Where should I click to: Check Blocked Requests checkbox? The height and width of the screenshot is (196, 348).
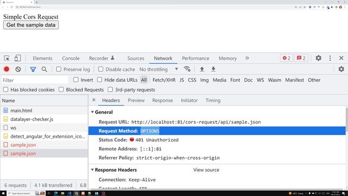click(61, 89)
